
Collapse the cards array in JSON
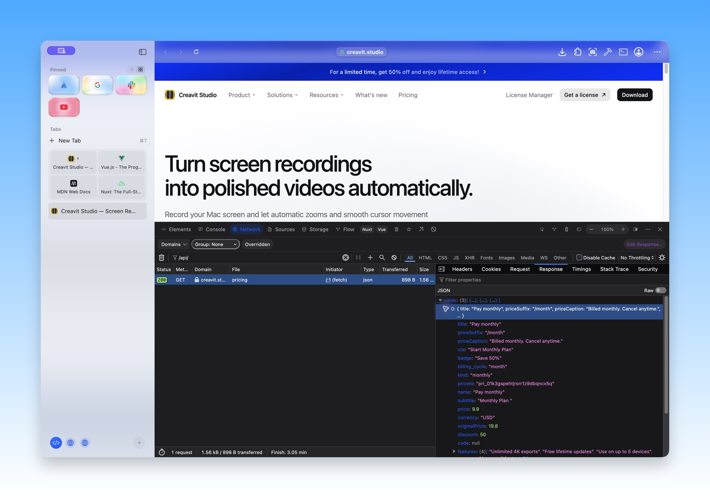pyautogui.click(x=440, y=300)
